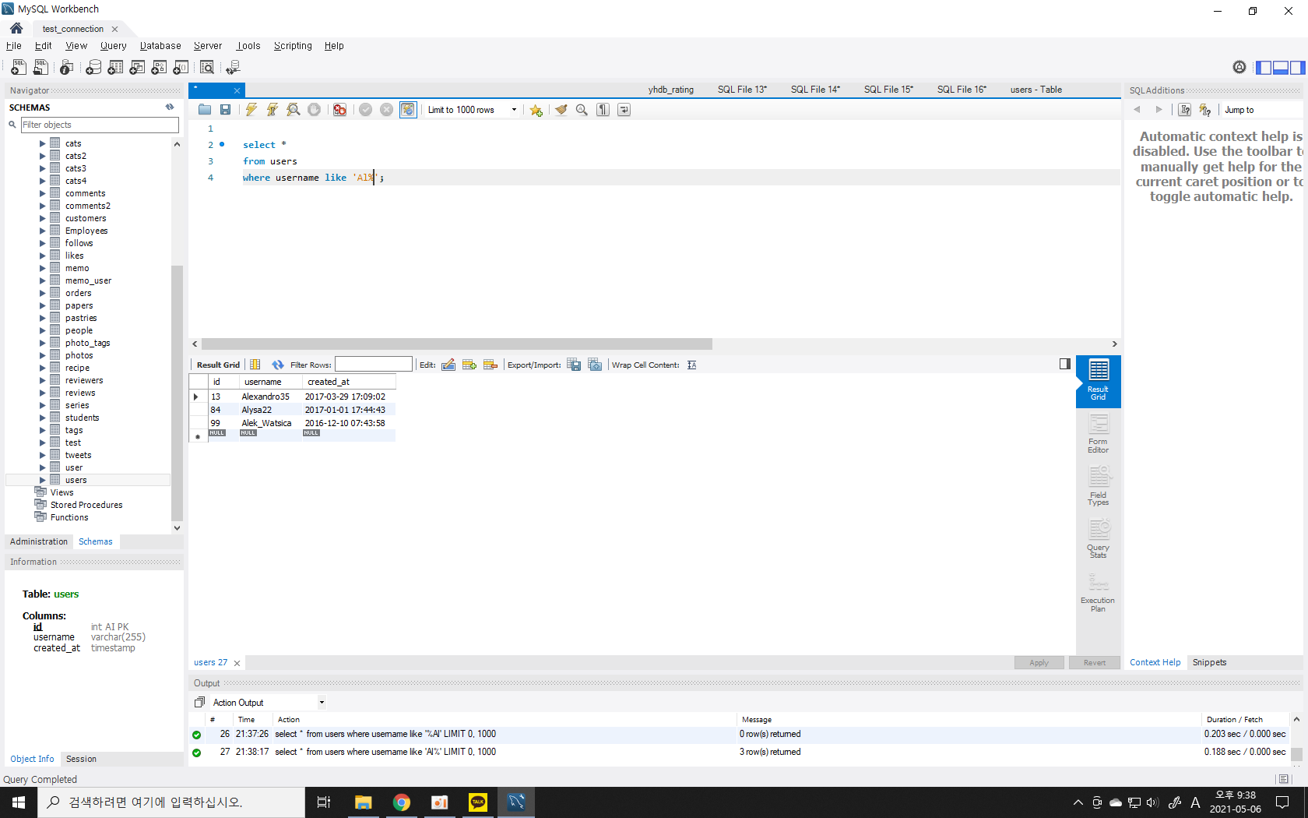Import records from external file icon
The height and width of the screenshot is (818, 1308).
(595, 365)
